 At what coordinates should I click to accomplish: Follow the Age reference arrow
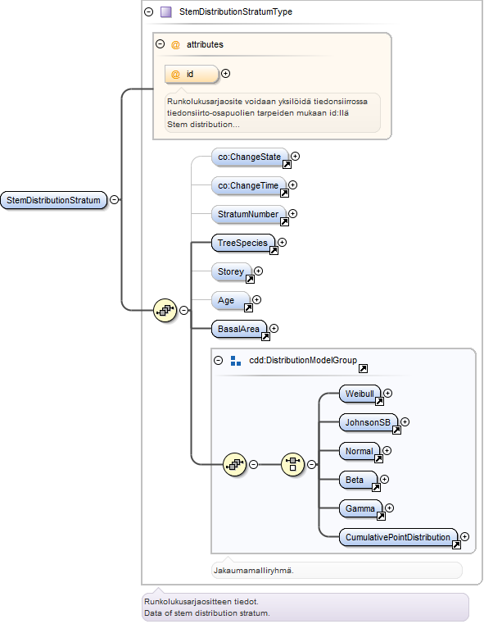(x=248, y=307)
